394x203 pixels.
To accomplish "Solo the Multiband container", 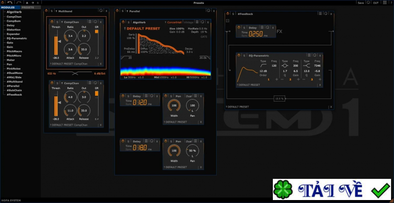I will pyautogui.click(x=52, y=11).
